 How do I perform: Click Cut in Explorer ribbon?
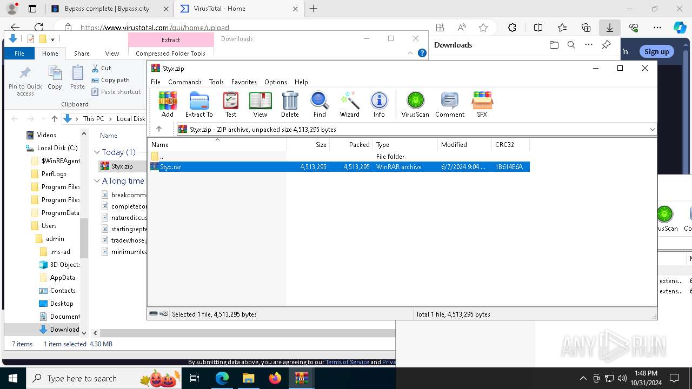[101, 68]
